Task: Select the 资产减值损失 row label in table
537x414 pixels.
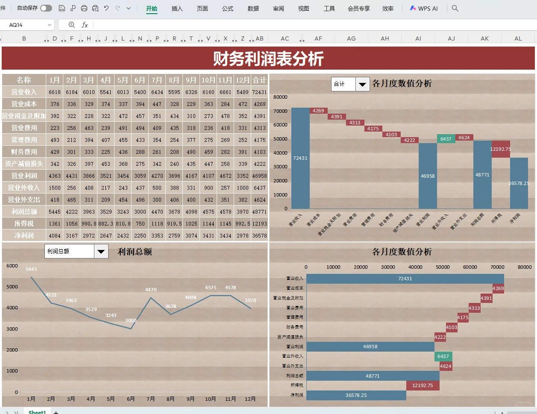Action: [24, 164]
